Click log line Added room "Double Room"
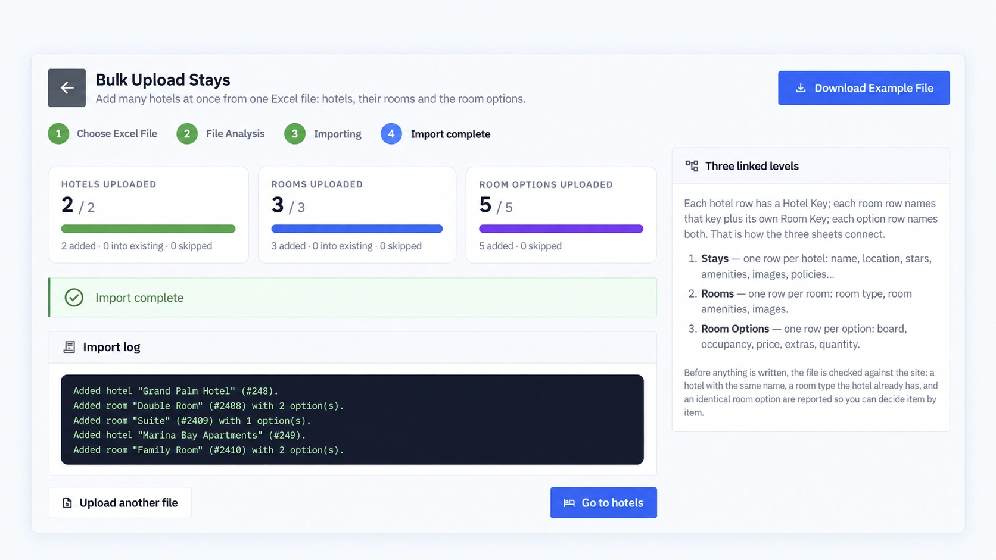This screenshot has height=560, width=996. coord(208,406)
